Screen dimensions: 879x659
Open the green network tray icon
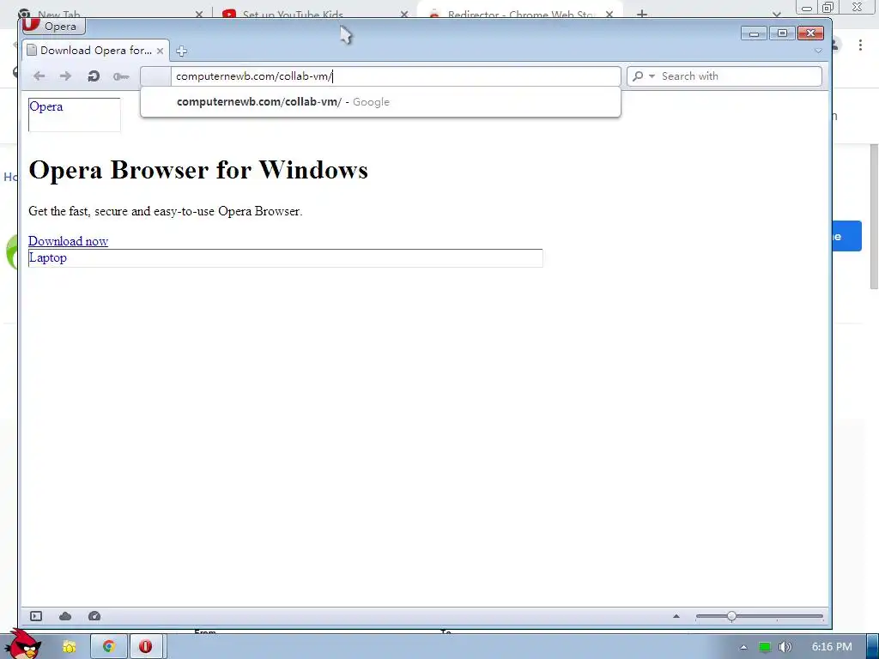tap(765, 647)
